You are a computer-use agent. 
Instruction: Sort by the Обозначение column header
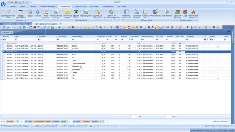pyautogui.click(x=64, y=37)
